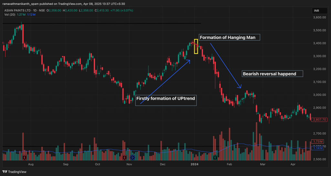Click the 2024 year label on time axis

194,164
